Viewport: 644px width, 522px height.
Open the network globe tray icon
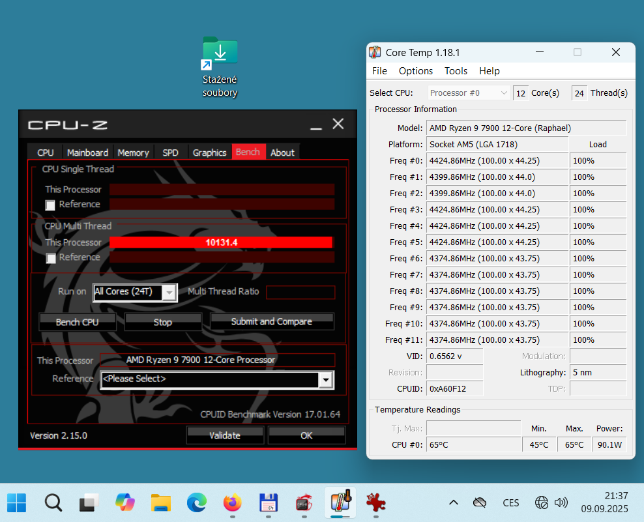(x=541, y=502)
